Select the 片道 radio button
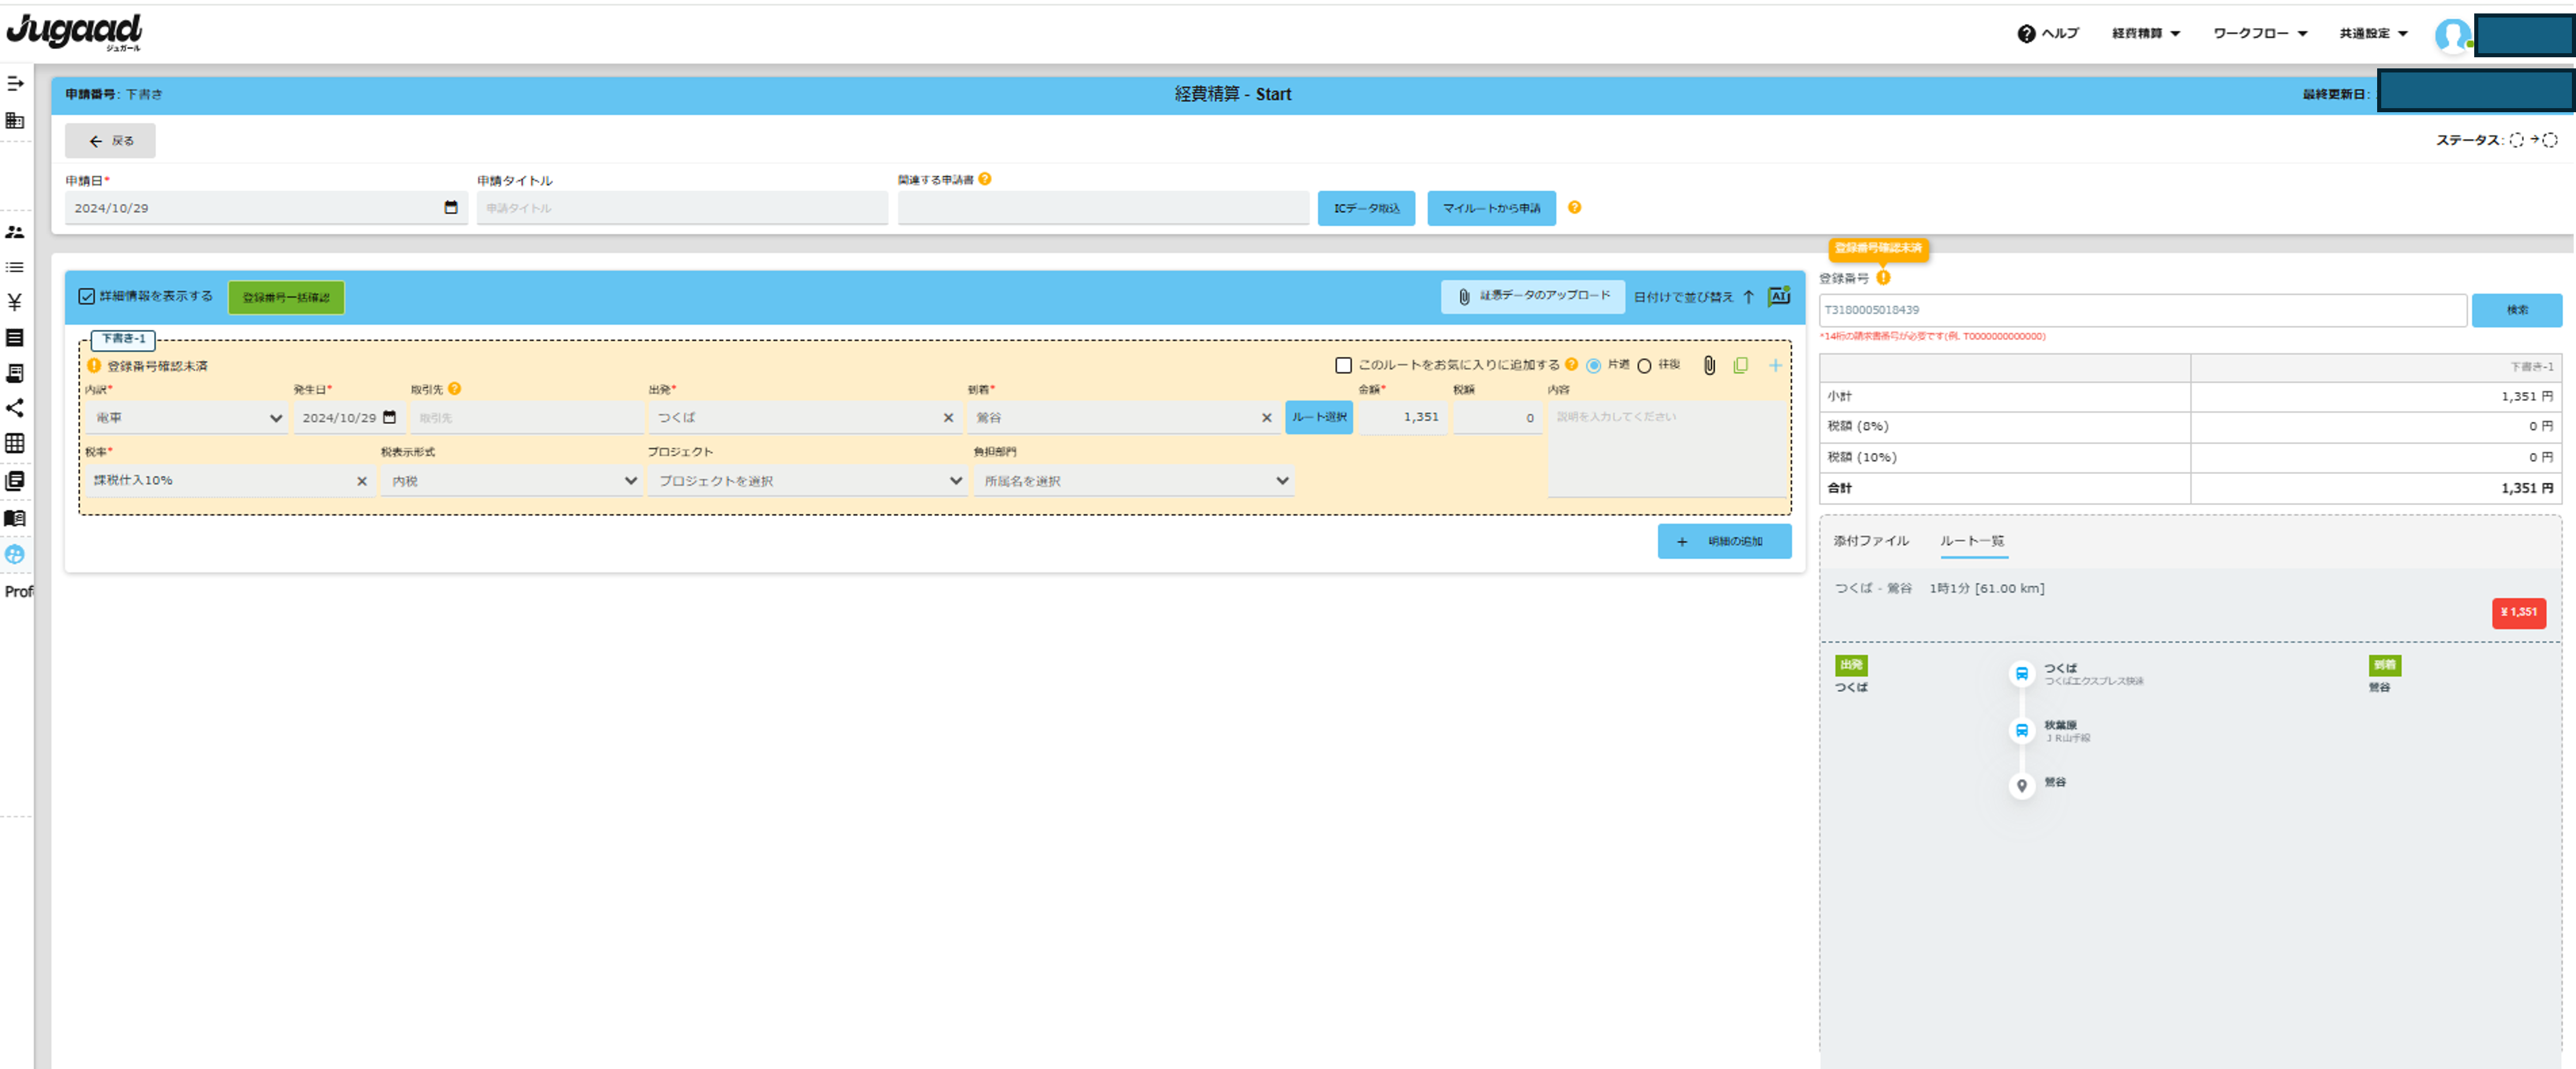Screen dimensions: 2576x1069 click(x=1593, y=366)
